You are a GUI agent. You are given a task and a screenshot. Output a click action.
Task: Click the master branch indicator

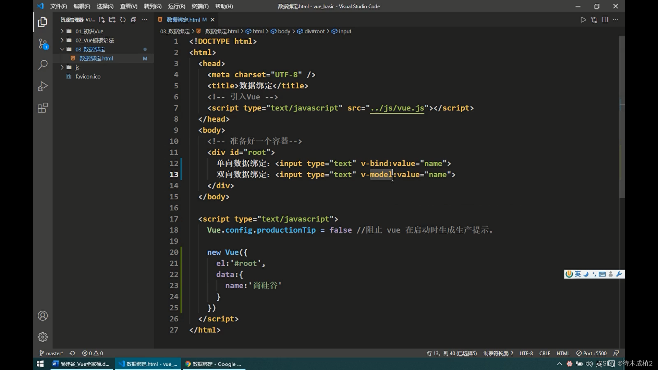point(51,353)
